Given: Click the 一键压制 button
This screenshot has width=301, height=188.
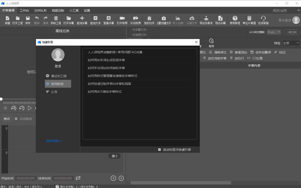Looking at the screenshot, I should (292, 32).
